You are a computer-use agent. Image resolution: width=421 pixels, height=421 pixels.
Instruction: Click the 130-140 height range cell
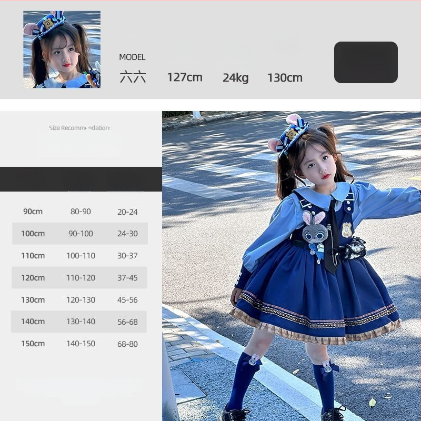[81, 322]
